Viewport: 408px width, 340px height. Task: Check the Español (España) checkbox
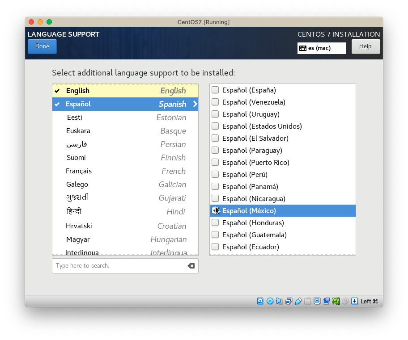215,90
